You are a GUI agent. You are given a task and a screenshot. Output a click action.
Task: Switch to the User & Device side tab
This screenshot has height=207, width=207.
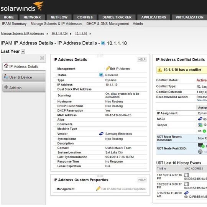pos(24,77)
